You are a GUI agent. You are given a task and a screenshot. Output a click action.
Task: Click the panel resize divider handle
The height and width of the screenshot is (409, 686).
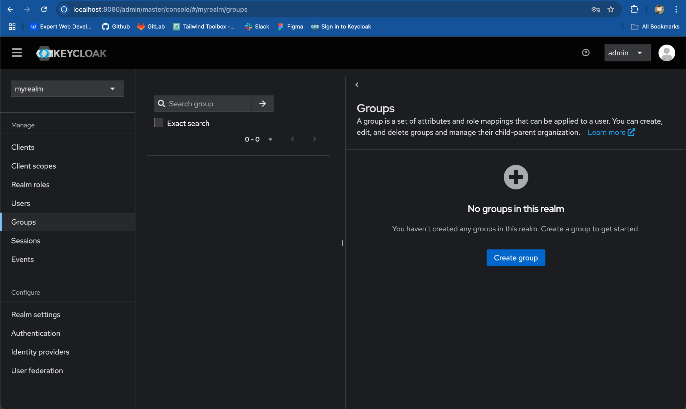[343, 243]
